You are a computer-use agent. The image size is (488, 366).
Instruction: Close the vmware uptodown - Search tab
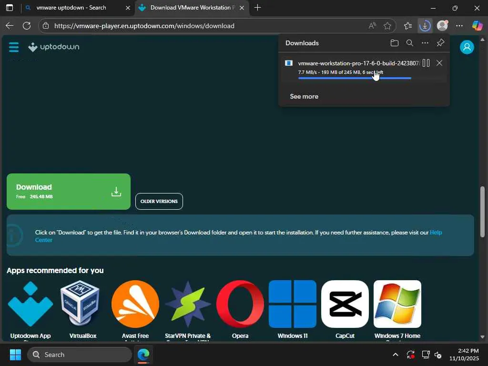(x=128, y=8)
